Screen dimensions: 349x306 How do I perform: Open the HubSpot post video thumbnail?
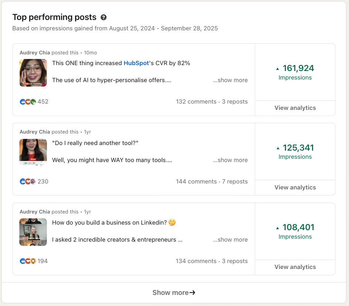[33, 73]
